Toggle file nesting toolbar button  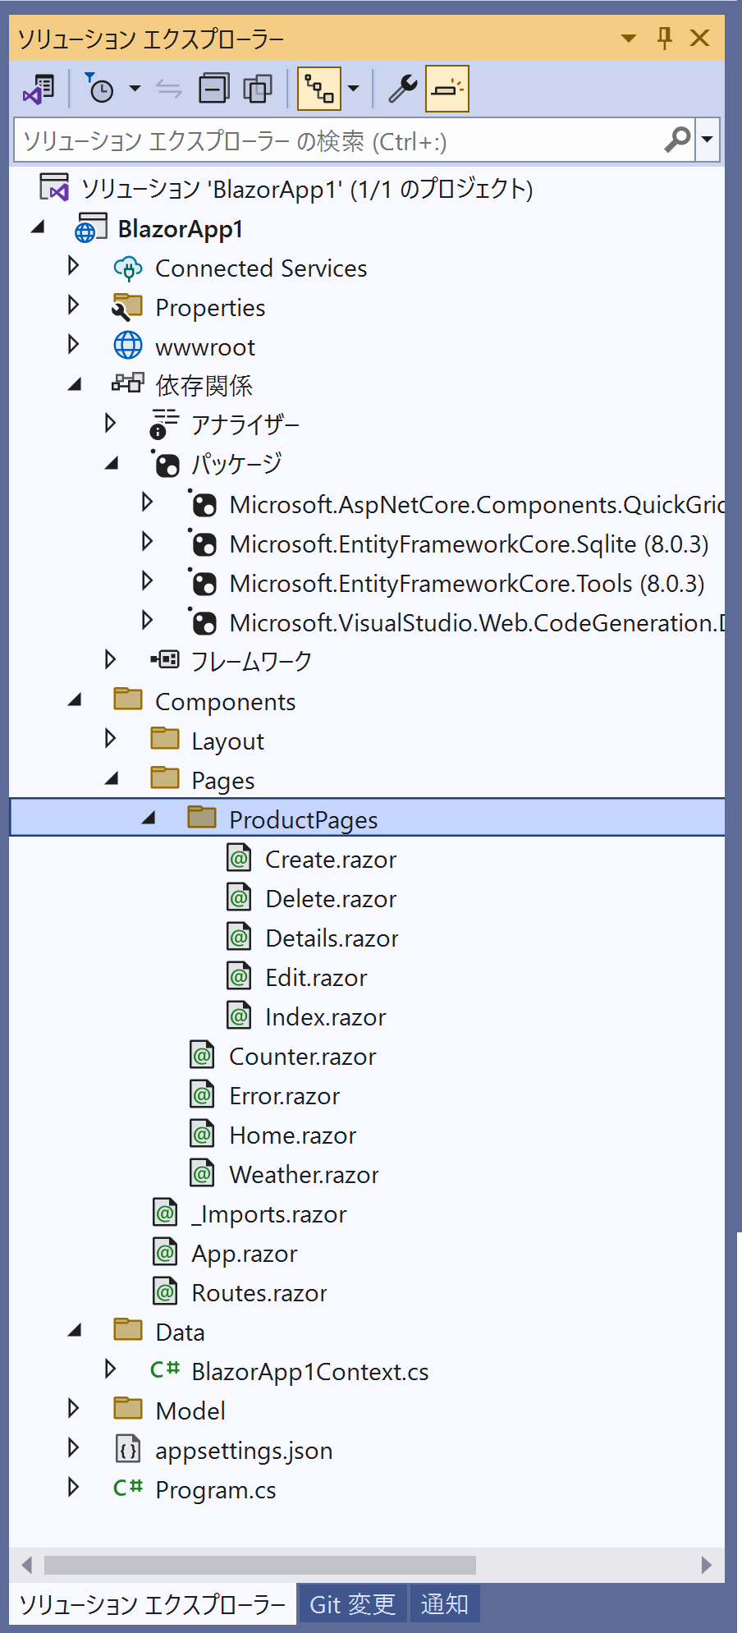tap(318, 89)
